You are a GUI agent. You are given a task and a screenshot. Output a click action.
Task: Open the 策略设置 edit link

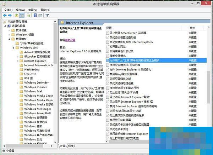point(70,40)
